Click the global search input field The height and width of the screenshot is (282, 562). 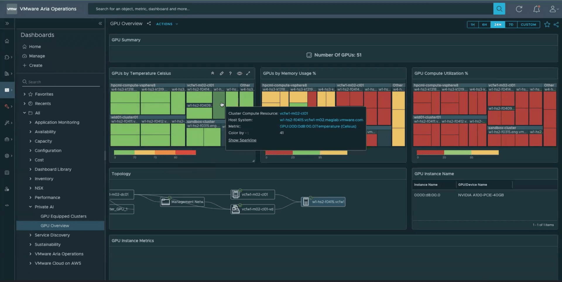point(291,9)
